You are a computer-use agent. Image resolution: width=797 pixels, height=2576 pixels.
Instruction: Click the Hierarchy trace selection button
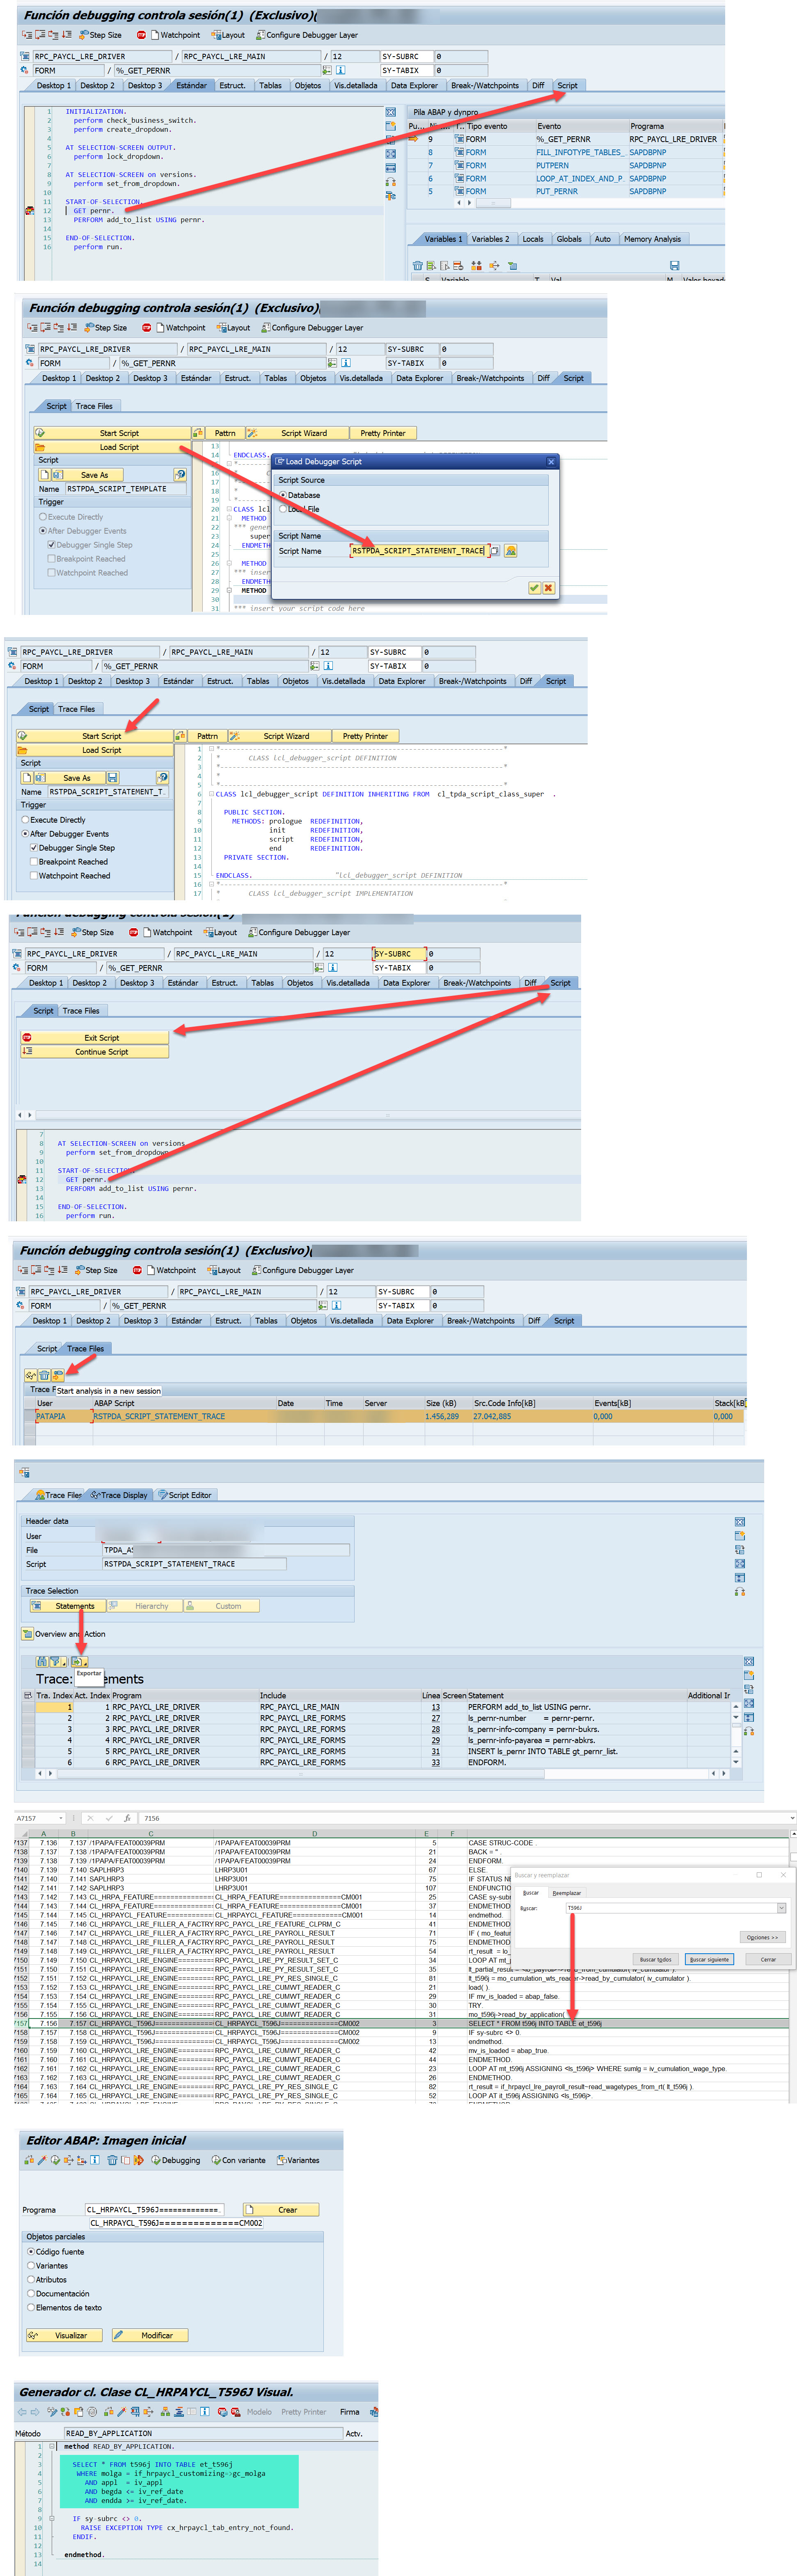tap(144, 1606)
